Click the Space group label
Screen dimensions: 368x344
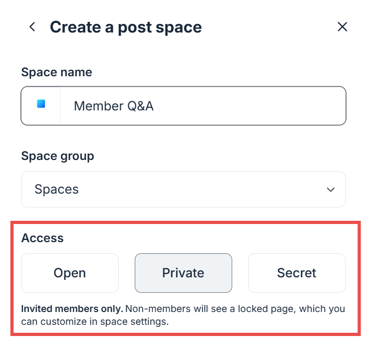[x=58, y=156]
